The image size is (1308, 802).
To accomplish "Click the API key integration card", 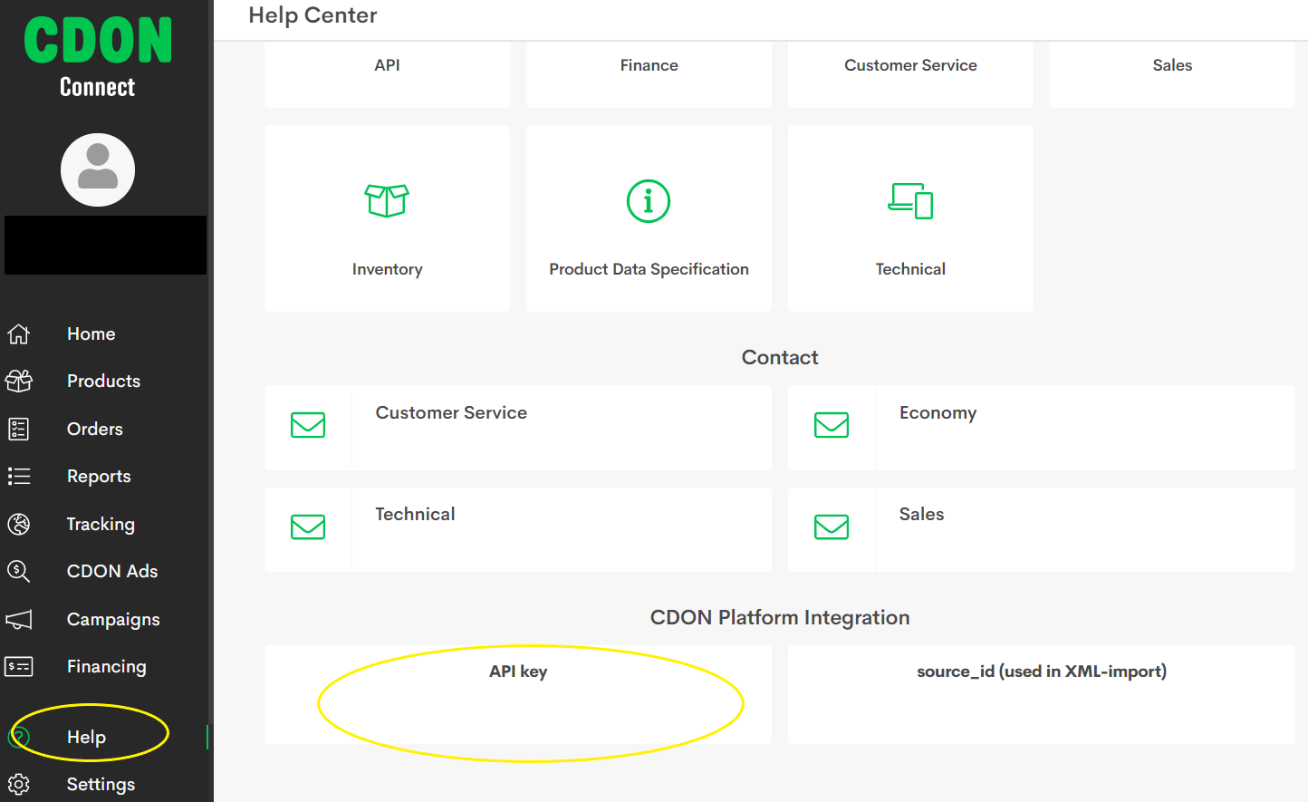I will click(518, 694).
